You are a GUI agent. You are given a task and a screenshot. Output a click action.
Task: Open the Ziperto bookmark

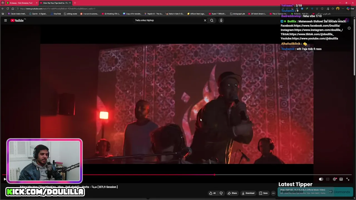point(38,14)
